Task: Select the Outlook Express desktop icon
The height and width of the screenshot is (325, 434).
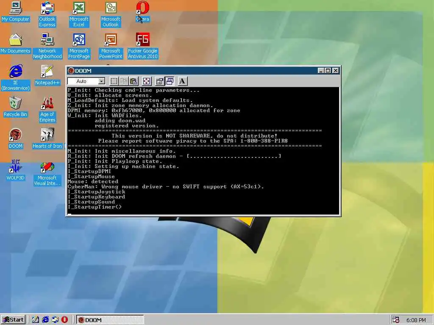Action: tap(47, 15)
